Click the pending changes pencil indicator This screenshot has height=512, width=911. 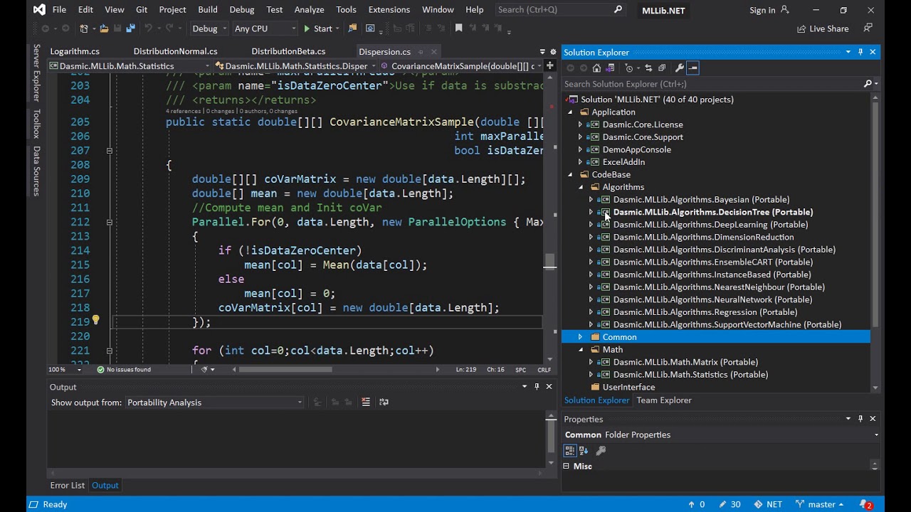tap(730, 504)
